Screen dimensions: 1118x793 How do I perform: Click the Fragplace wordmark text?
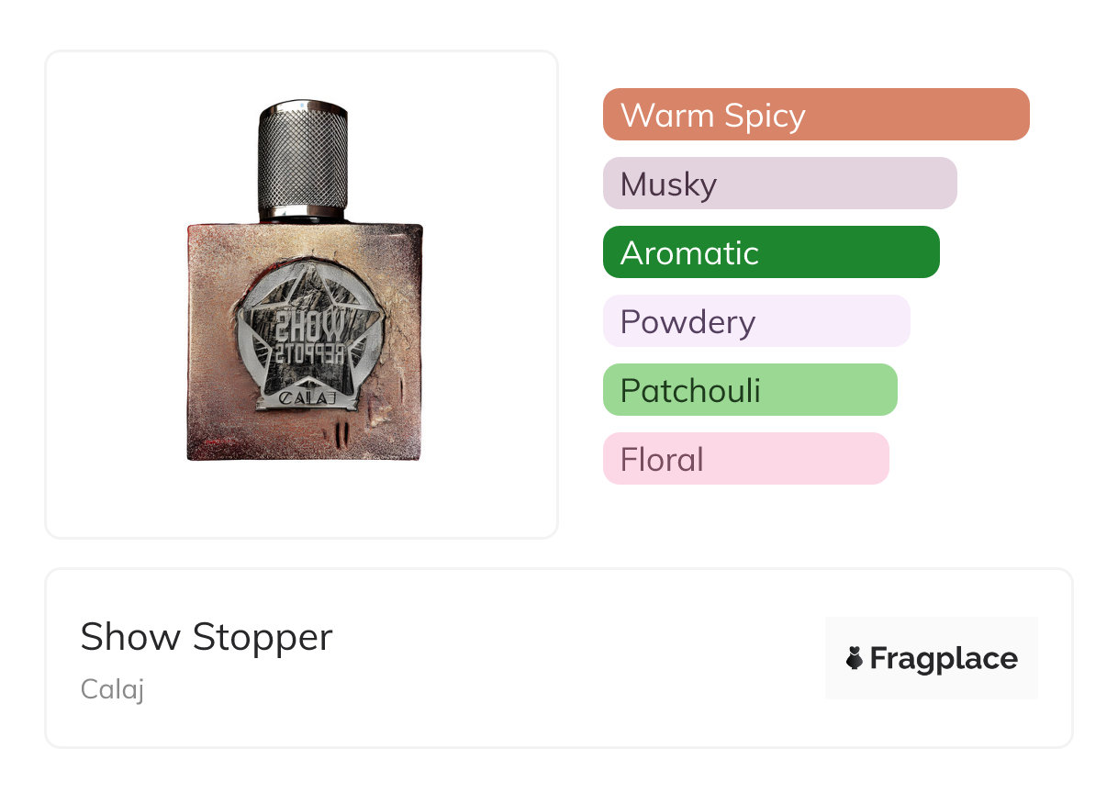[944, 659]
